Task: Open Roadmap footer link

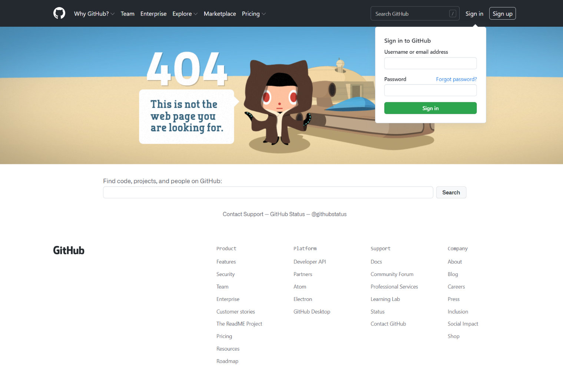Action: pos(227,361)
